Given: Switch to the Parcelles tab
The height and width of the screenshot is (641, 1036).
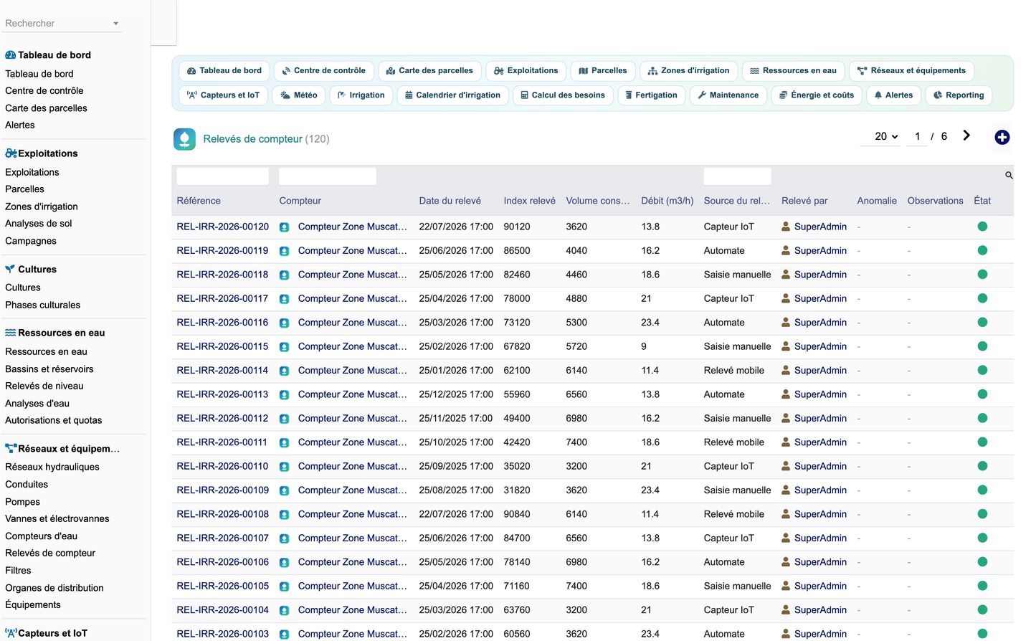Looking at the screenshot, I should [x=603, y=71].
